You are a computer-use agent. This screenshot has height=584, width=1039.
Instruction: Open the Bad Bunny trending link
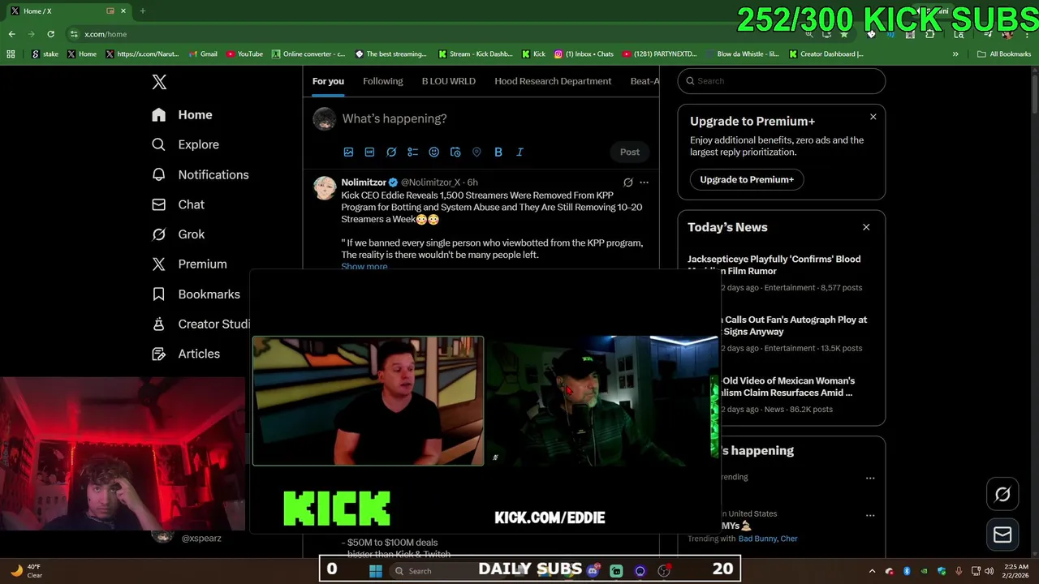(x=757, y=539)
